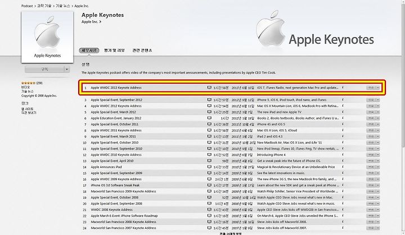
Task: Open the 웹 사이트 link in sidebar
Action: (28, 109)
